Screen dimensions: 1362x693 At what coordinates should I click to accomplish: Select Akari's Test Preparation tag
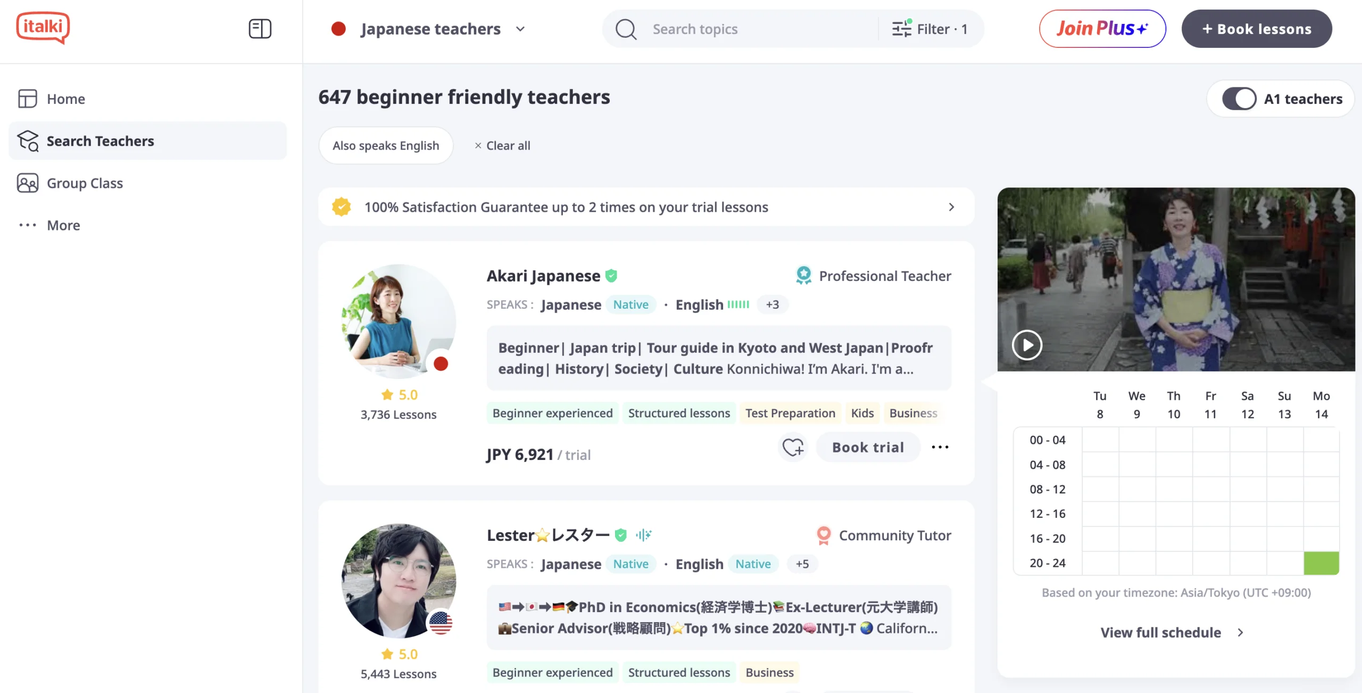click(x=790, y=413)
